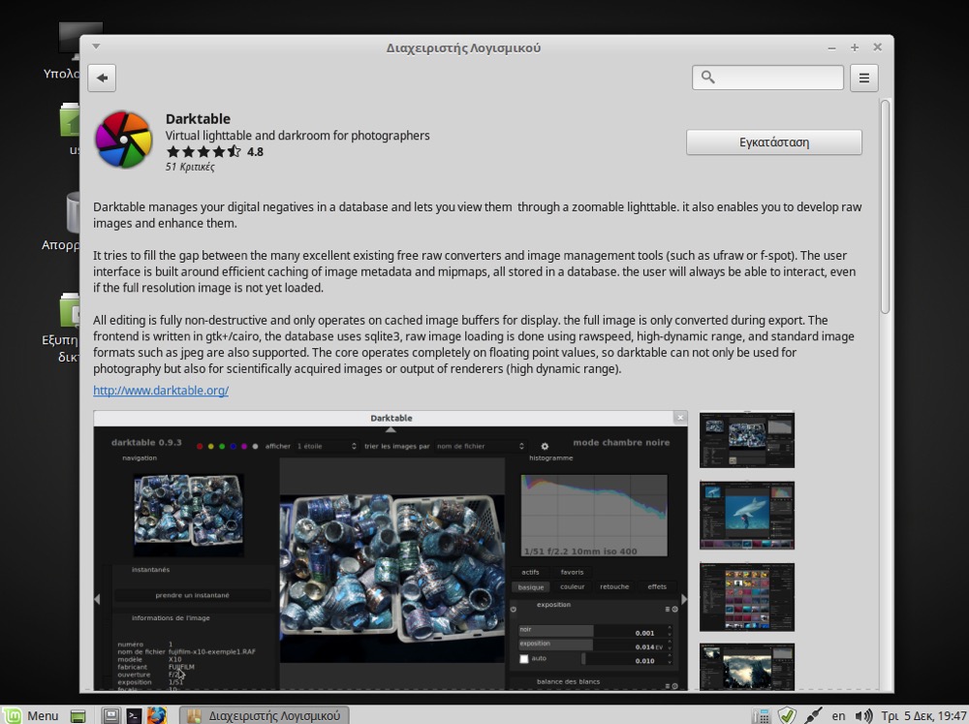Click the Darktable title text
969x724 pixels.
coord(198,118)
